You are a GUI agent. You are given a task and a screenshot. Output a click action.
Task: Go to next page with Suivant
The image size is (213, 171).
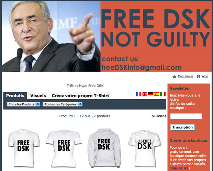click(159, 116)
